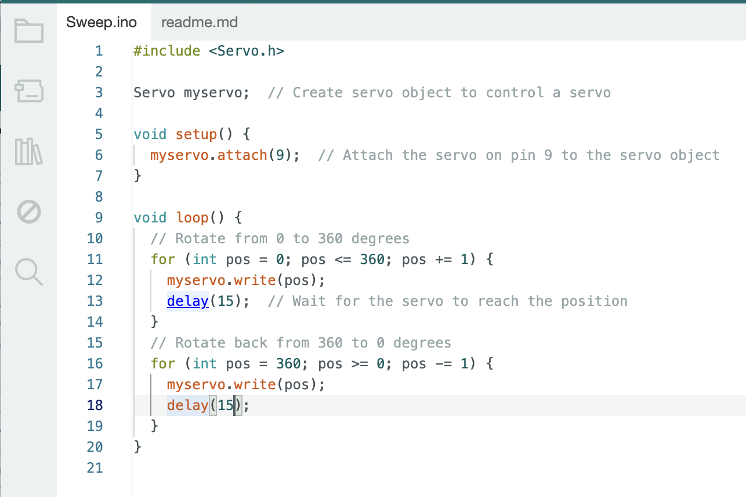The width and height of the screenshot is (746, 497).
Task: Click line number 9 in the gutter
Action: point(99,218)
